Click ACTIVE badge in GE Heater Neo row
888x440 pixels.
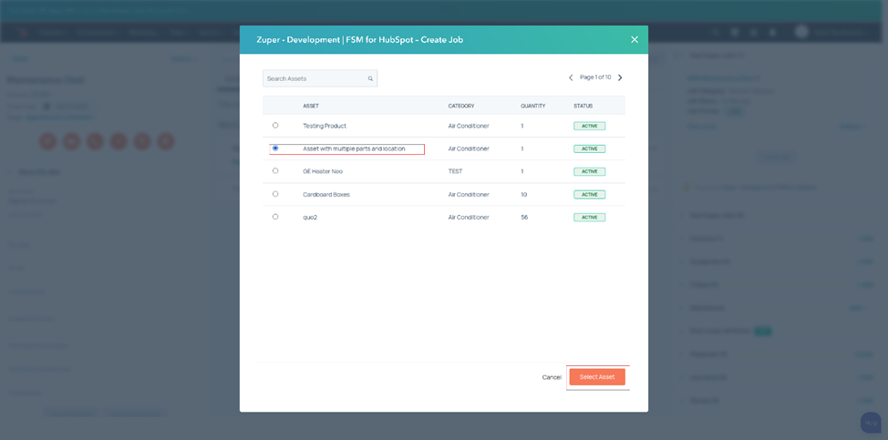(x=590, y=171)
